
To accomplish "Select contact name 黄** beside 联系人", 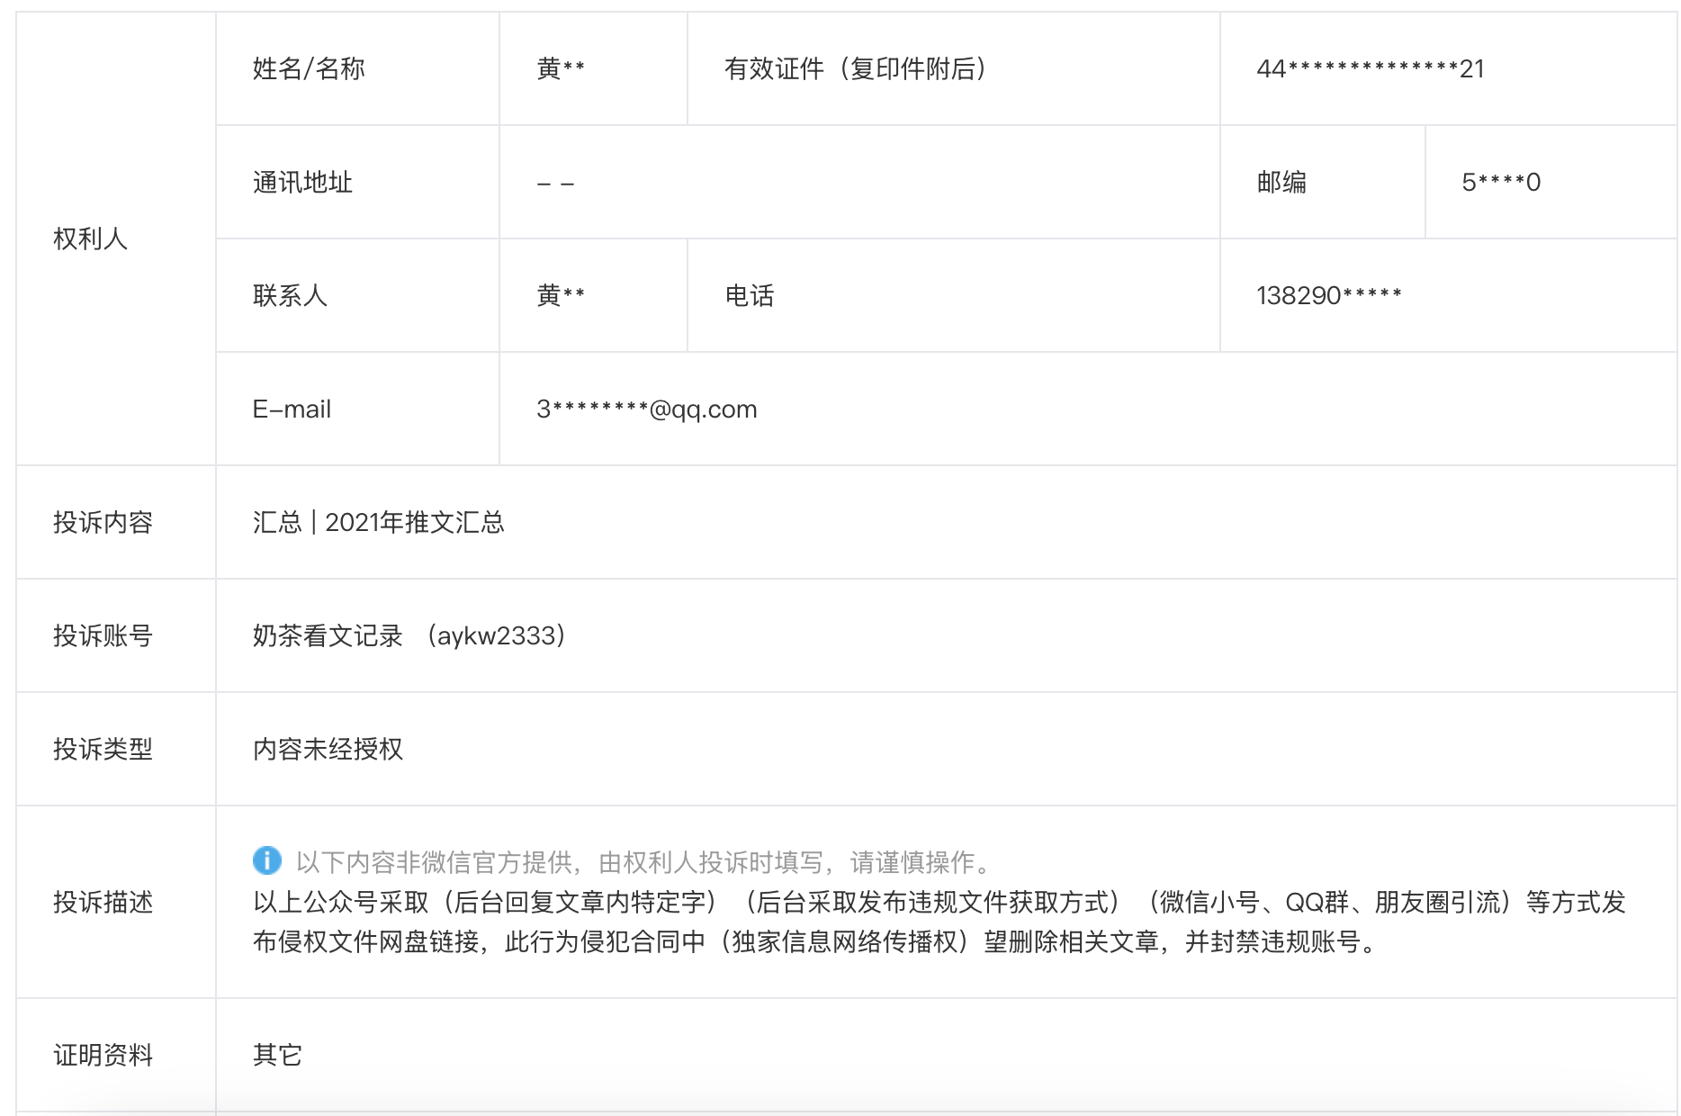I will coord(561,295).
